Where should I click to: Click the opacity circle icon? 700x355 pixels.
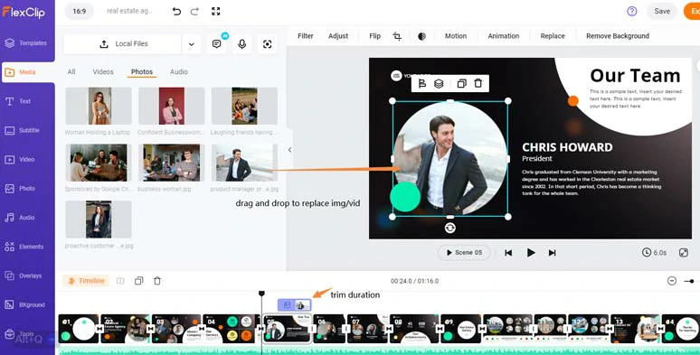click(421, 36)
